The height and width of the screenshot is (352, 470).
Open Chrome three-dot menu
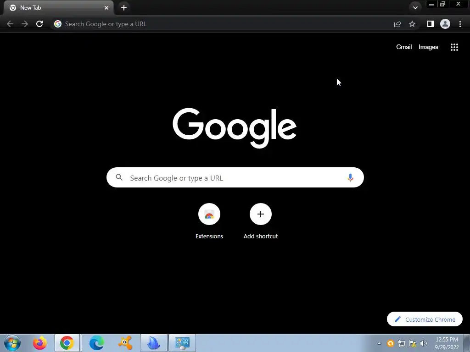click(460, 24)
